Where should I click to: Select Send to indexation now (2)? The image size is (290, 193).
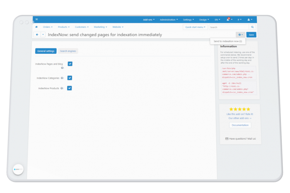click(x=228, y=41)
